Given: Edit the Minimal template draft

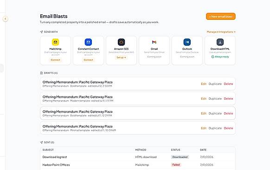Looking at the screenshot, I should coord(204,128).
